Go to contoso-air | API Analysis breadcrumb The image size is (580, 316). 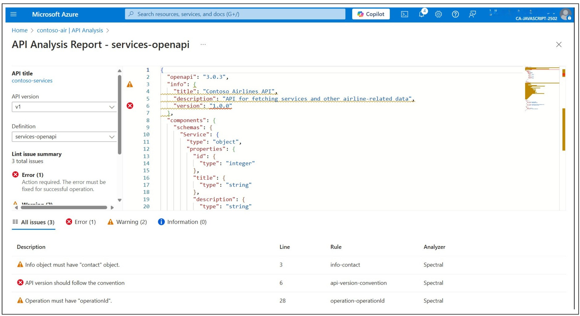tap(70, 30)
